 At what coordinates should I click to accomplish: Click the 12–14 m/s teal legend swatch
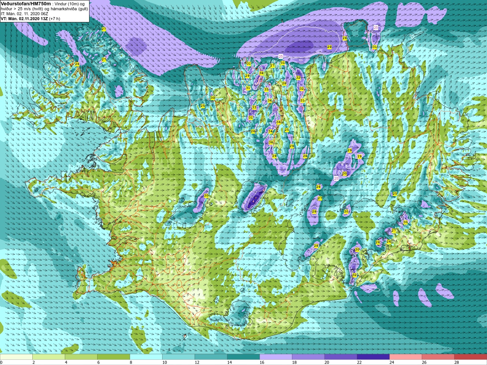[x=211, y=357]
